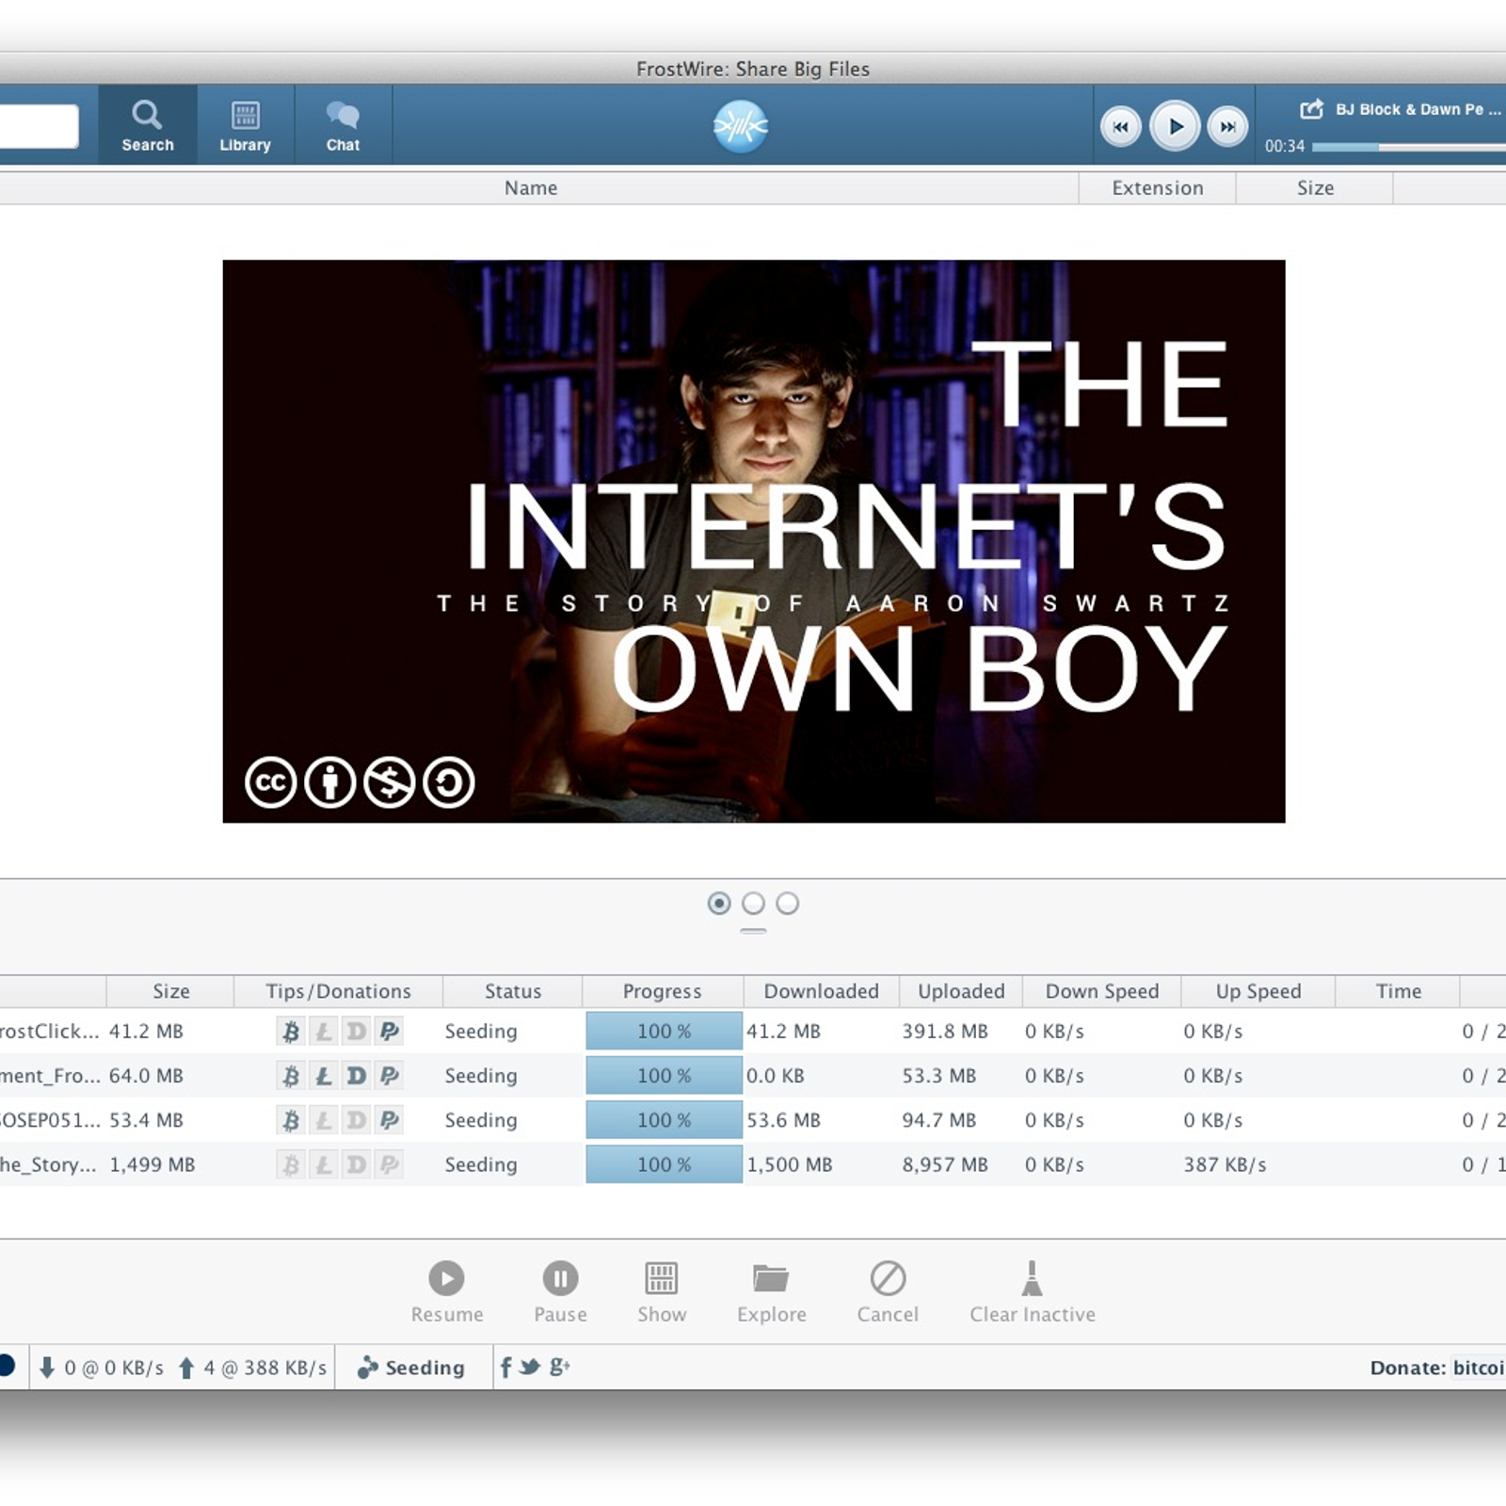The height and width of the screenshot is (1506, 1506).
Task: Seek on the media playback progress bar
Action: (1409, 147)
